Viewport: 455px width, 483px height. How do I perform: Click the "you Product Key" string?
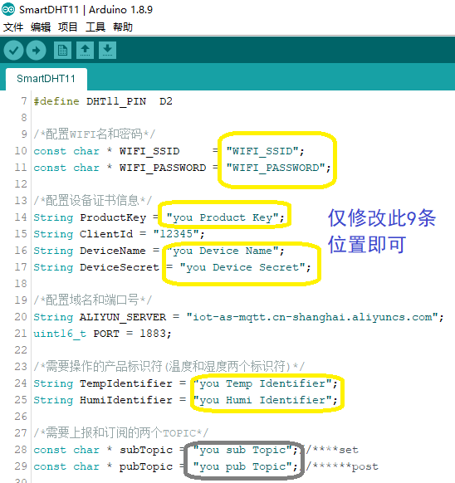coord(223,217)
